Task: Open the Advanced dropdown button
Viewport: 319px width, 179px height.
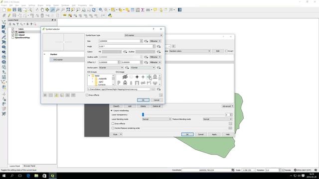Action: [x=227, y=106]
